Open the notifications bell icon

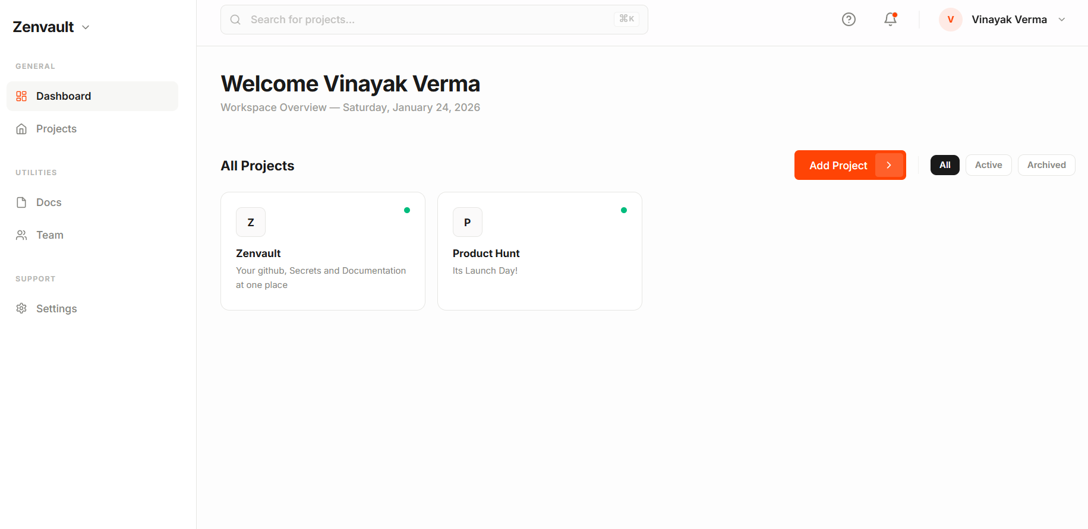(890, 20)
